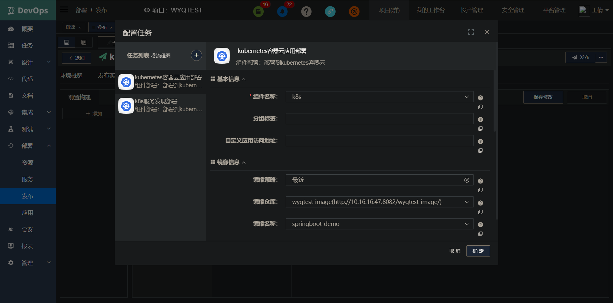Click the blocked/ban icon in top bar
The image size is (613, 303).
tap(354, 11)
